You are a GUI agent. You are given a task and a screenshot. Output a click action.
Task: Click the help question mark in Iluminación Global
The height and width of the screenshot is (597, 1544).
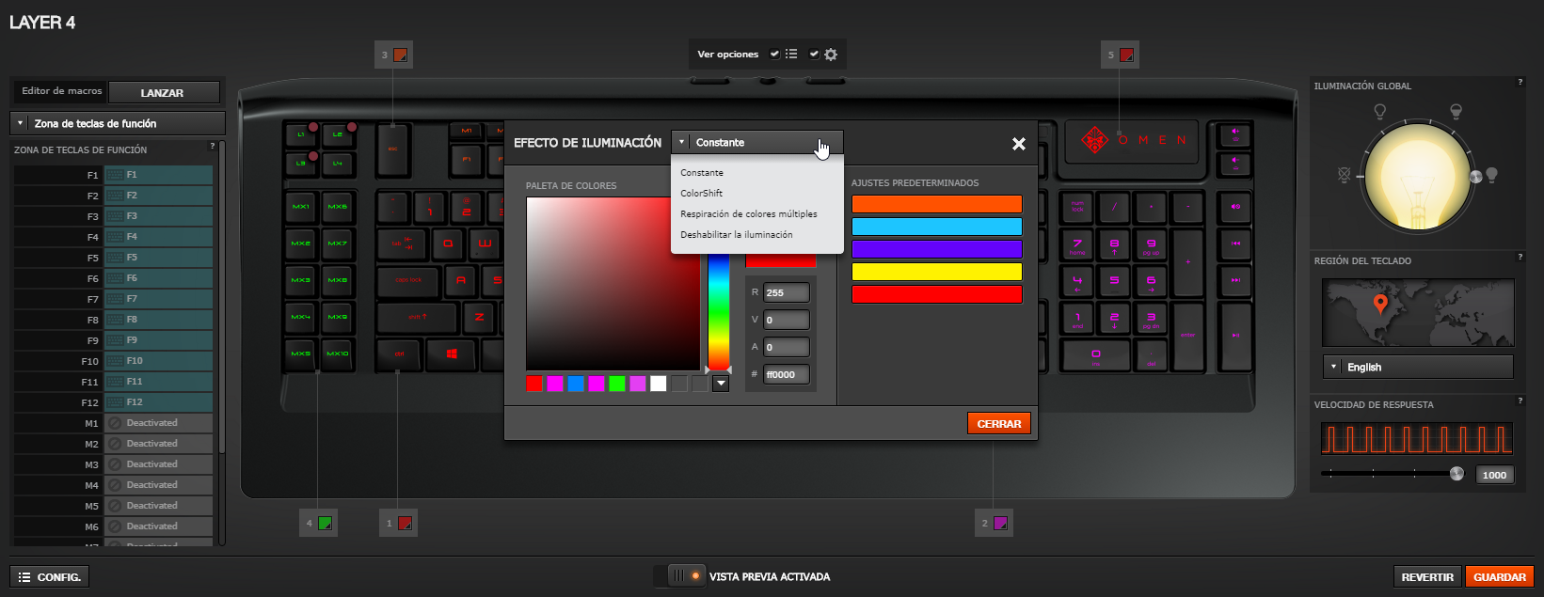pos(1520,83)
